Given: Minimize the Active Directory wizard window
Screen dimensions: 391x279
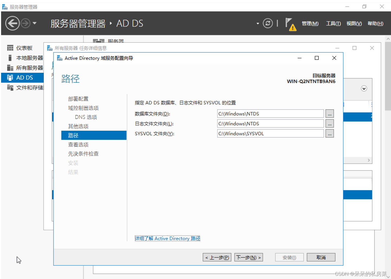Looking at the screenshot, I should pos(300,58).
